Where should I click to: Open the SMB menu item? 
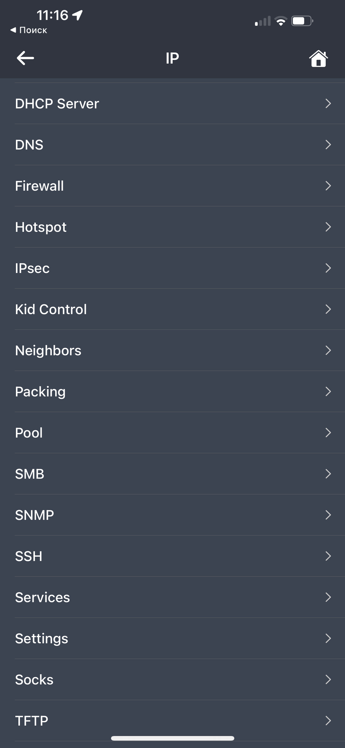tap(172, 474)
